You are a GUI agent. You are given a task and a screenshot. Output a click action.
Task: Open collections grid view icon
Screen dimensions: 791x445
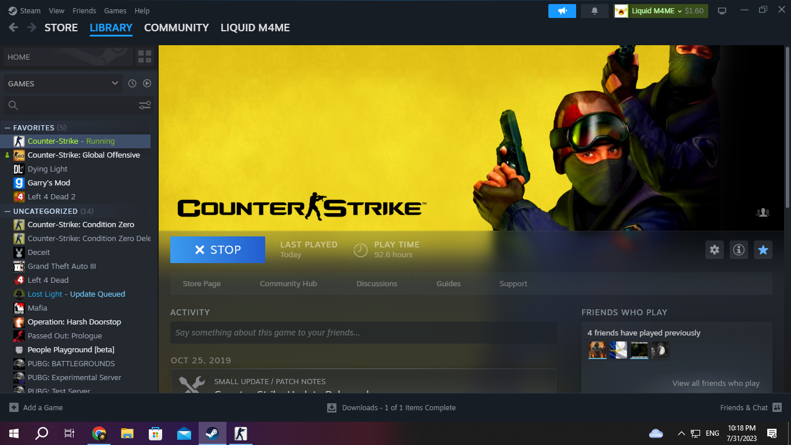[x=145, y=57]
